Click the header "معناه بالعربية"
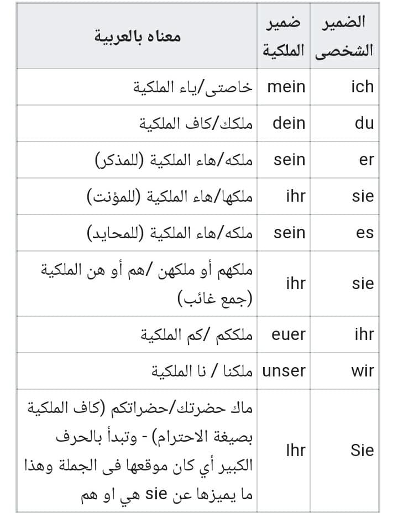The width and height of the screenshot is (398, 513). (x=137, y=36)
